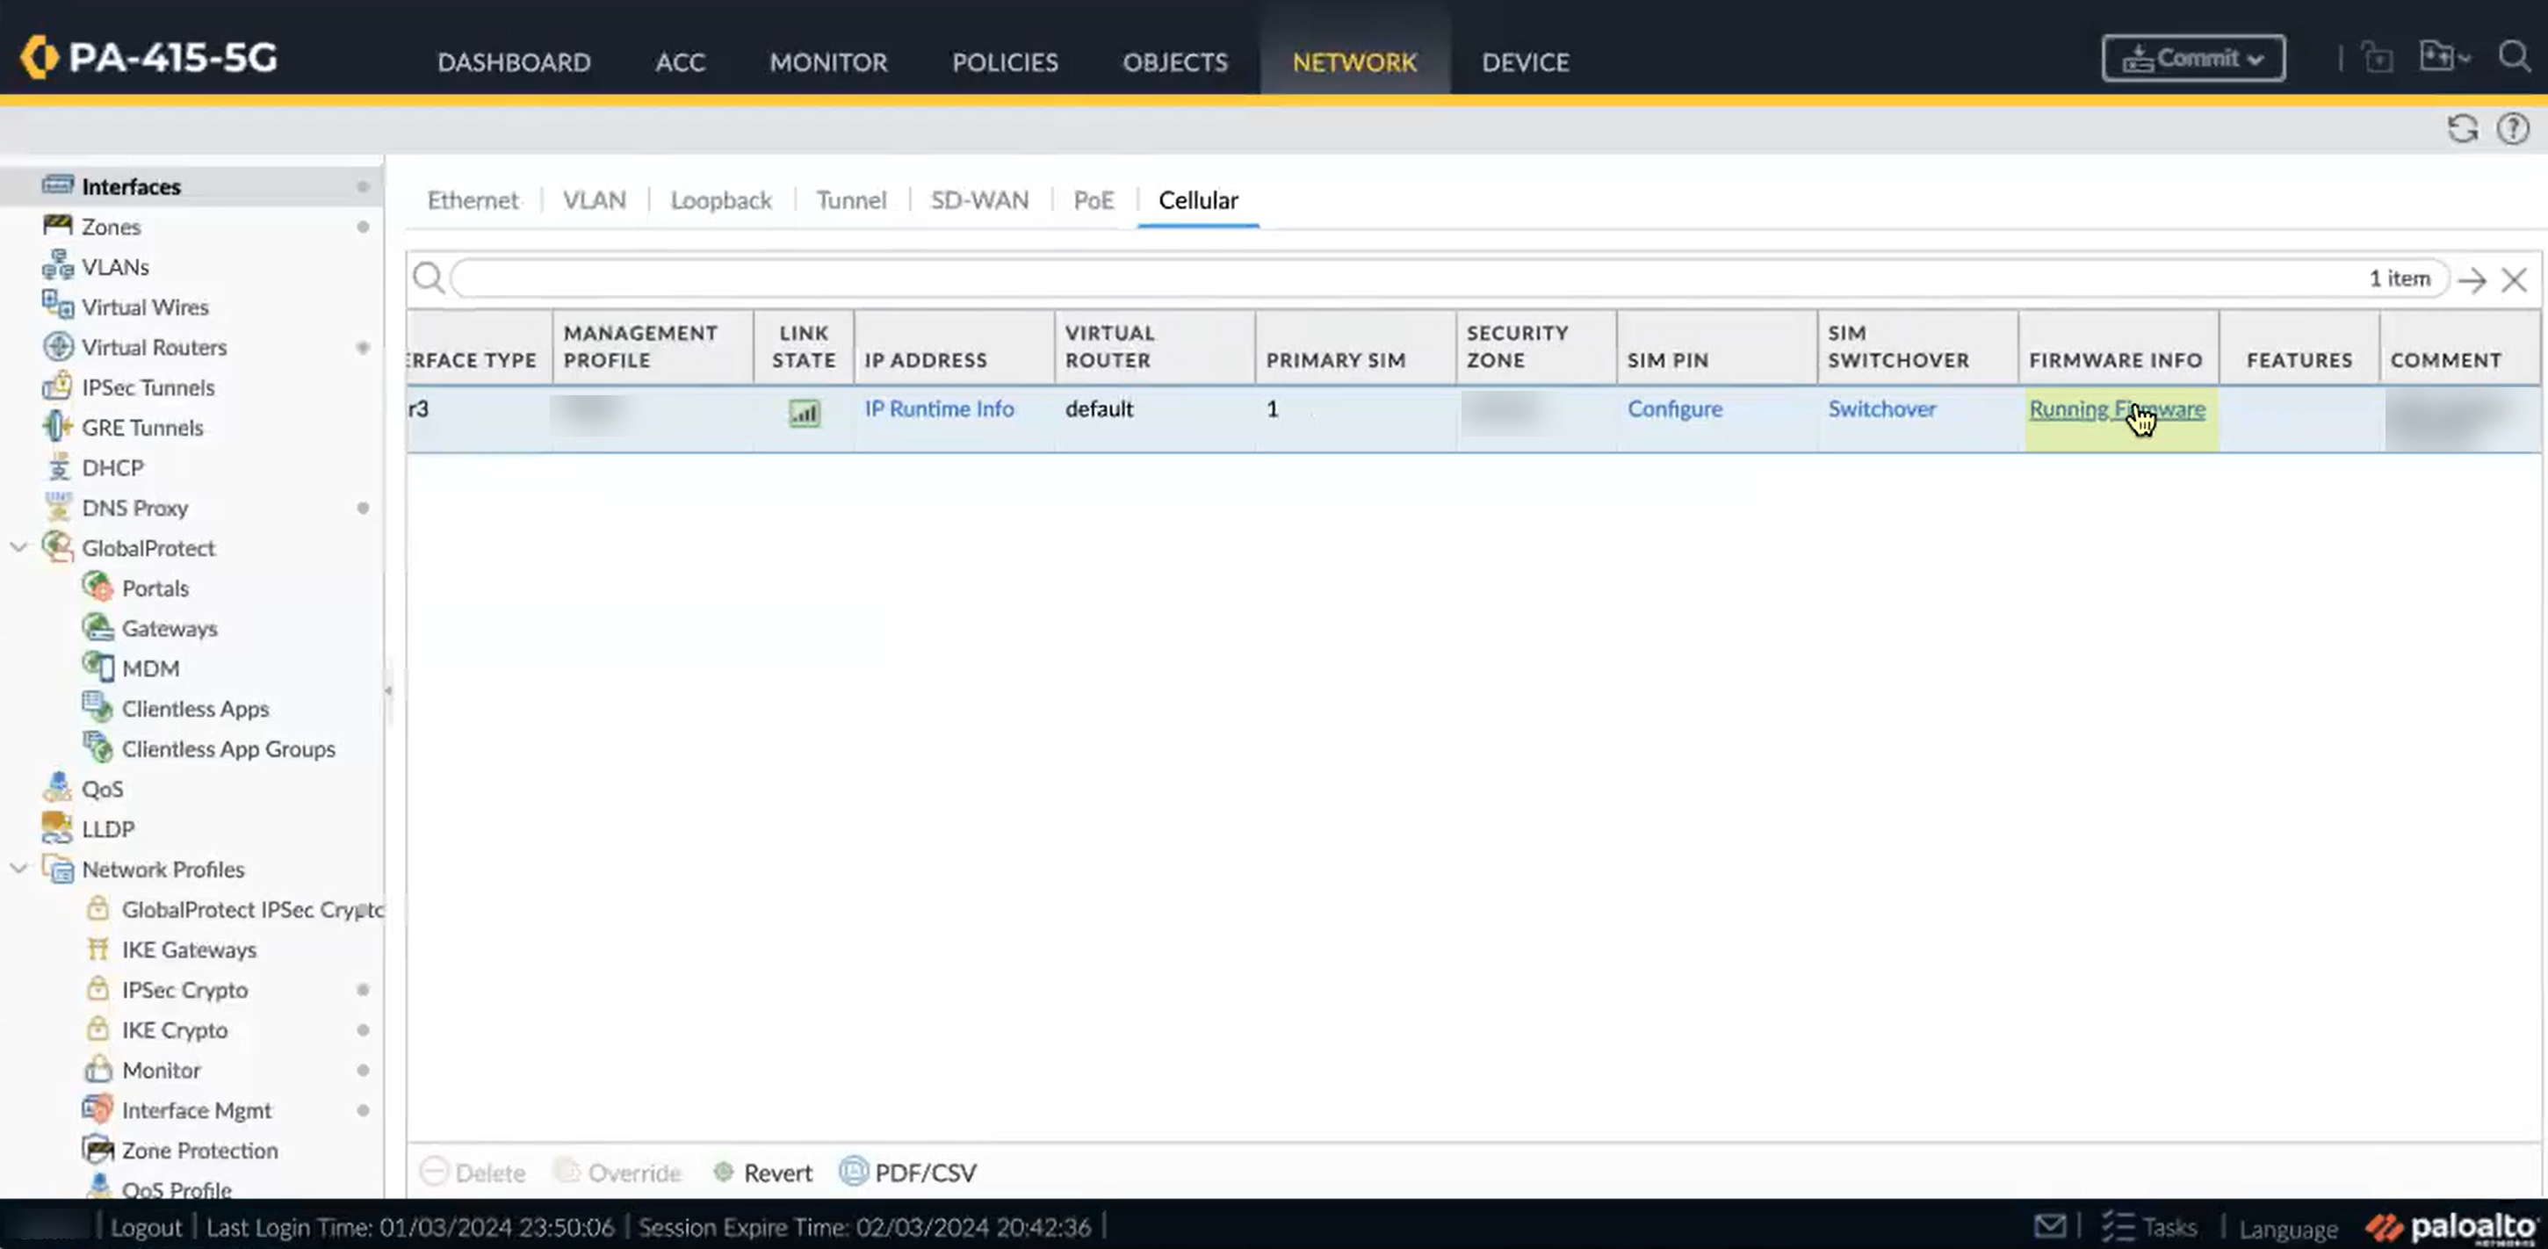Click the refresh icon at top right
Image resolution: width=2548 pixels, height=1249 pixels.
(x=2462, y=128)
